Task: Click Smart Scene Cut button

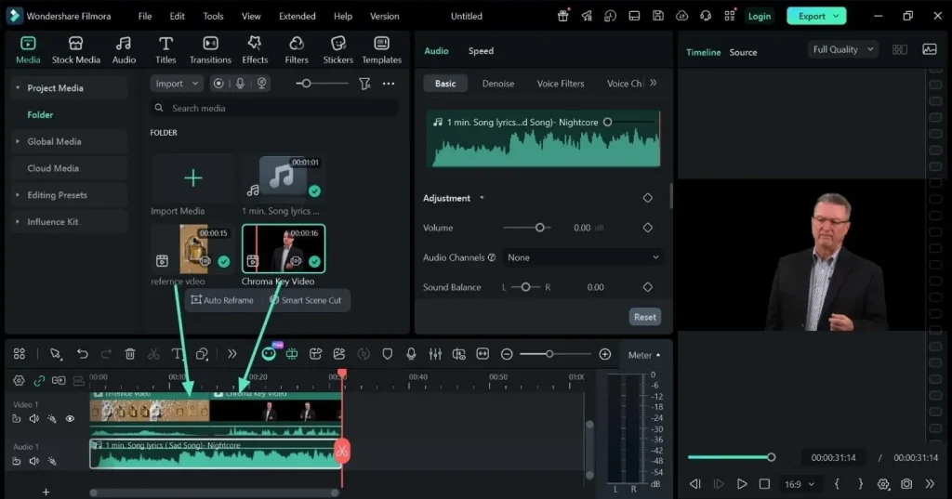Action: (305, 300)
